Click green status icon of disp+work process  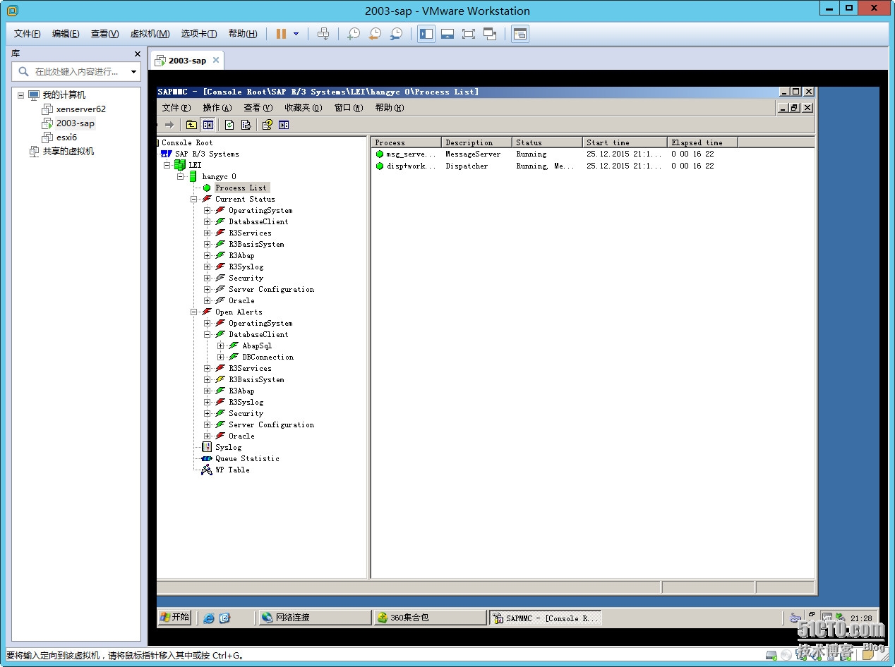(x=380, y=166)
